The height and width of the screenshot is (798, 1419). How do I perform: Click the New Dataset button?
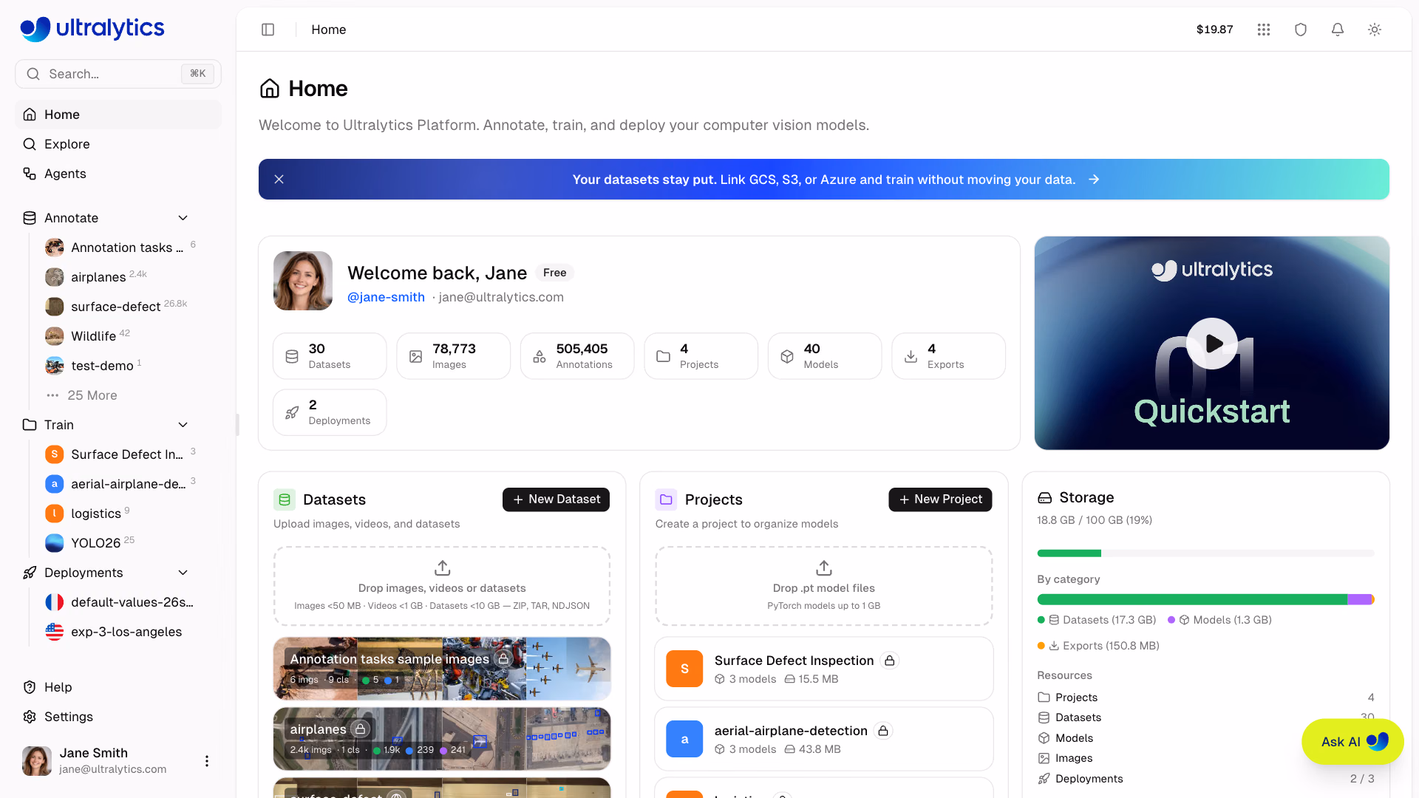(x=556, y=499)
